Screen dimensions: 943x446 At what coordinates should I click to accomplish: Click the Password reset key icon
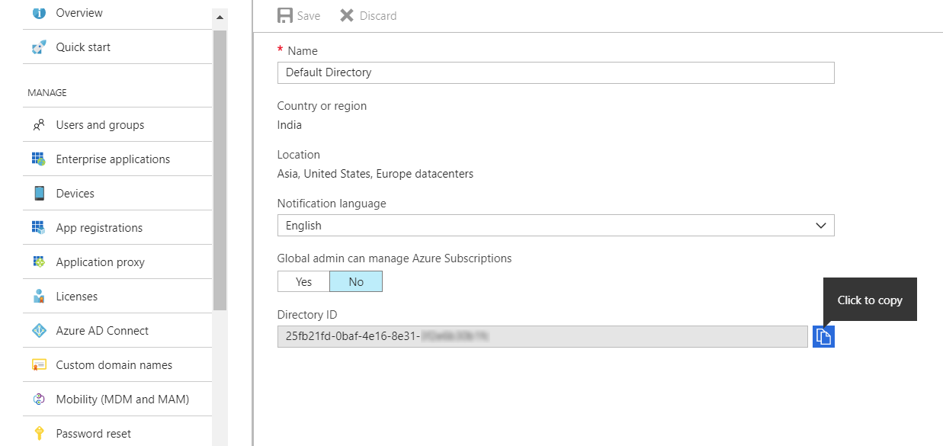[39, 434]
